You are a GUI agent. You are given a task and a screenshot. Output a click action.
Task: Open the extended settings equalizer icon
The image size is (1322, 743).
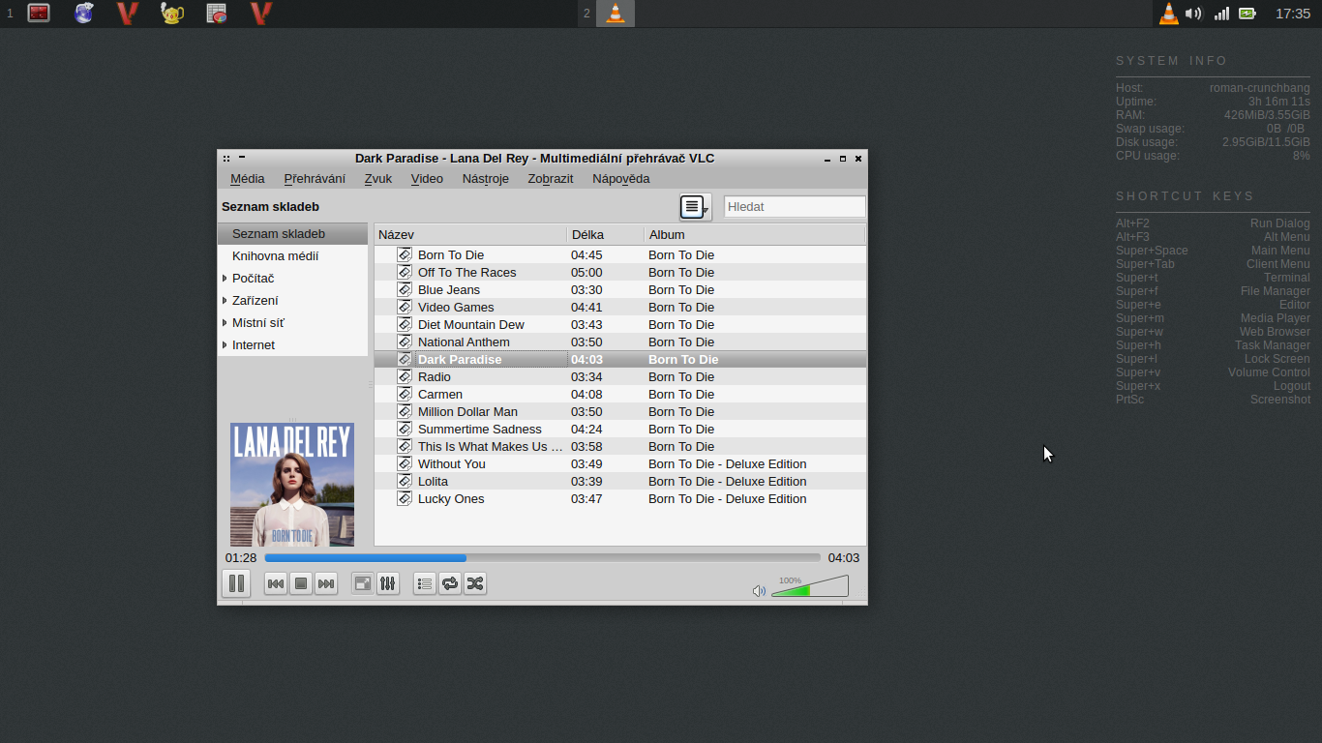point(388,583)
